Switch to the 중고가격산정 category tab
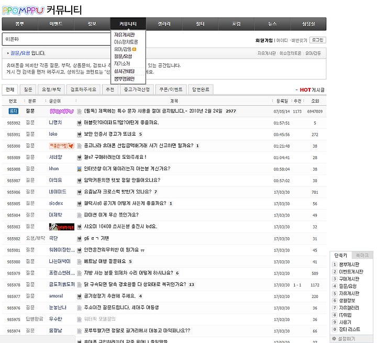Viewport: 377px width, 343px height. coord(137,90)
